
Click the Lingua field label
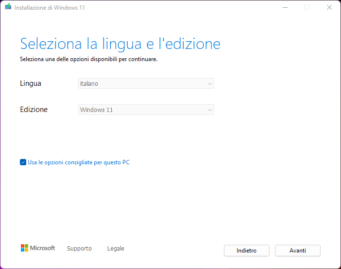[x=31, y=83]
